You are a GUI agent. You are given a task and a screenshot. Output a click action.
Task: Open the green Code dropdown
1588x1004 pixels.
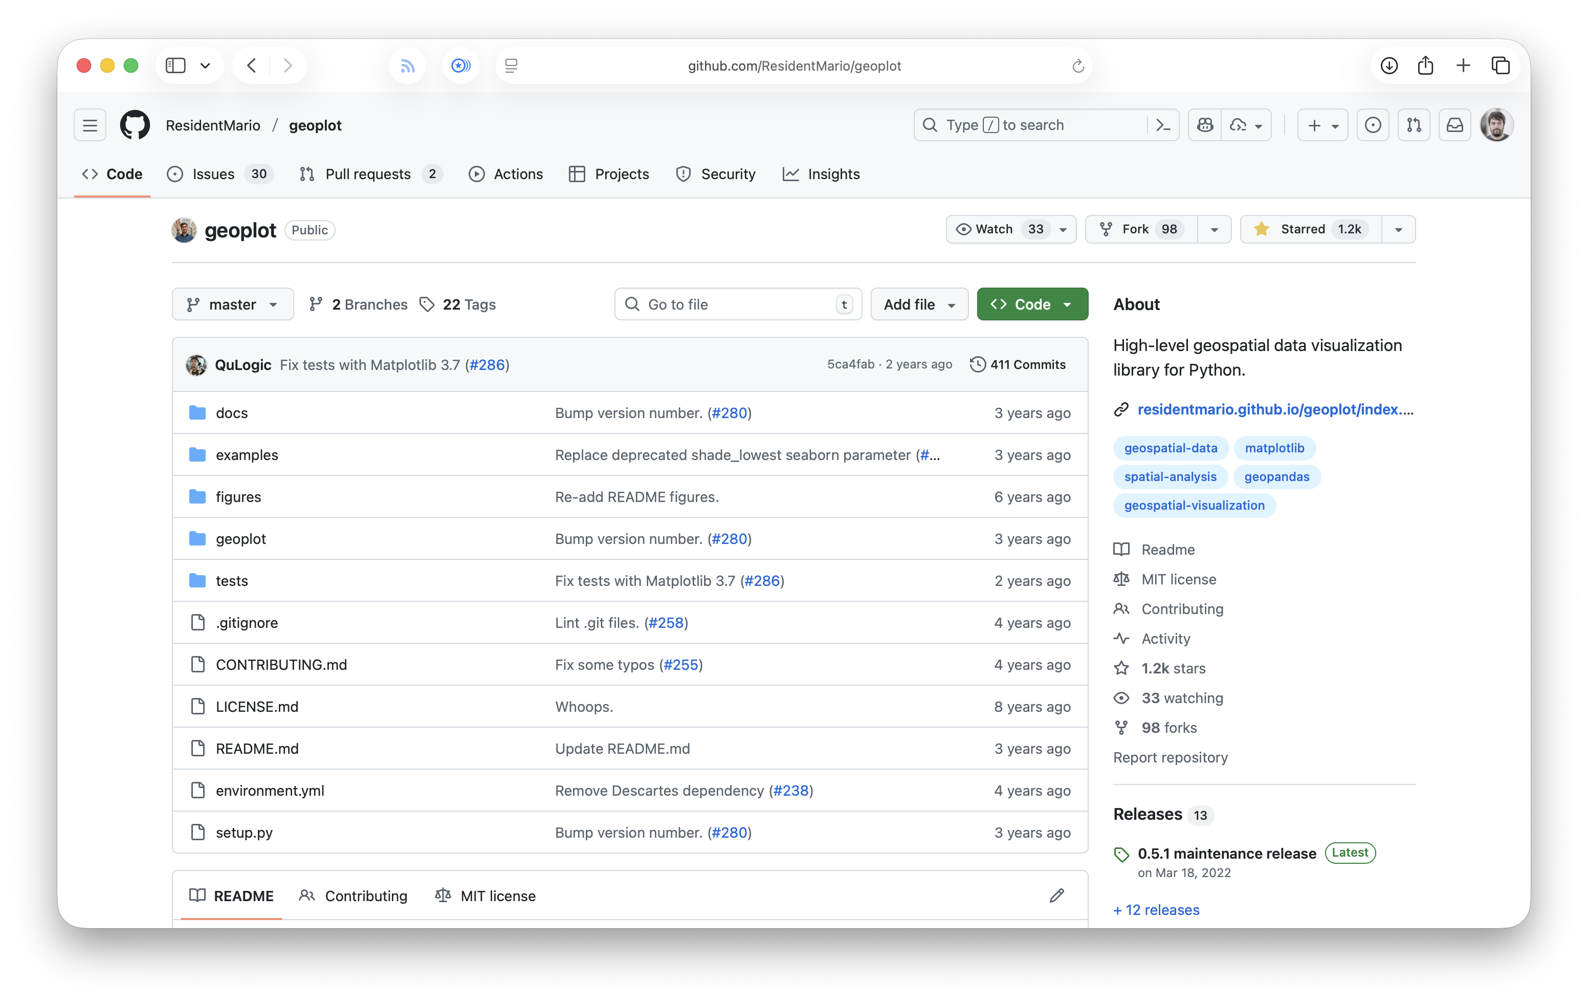[1032, 304]
